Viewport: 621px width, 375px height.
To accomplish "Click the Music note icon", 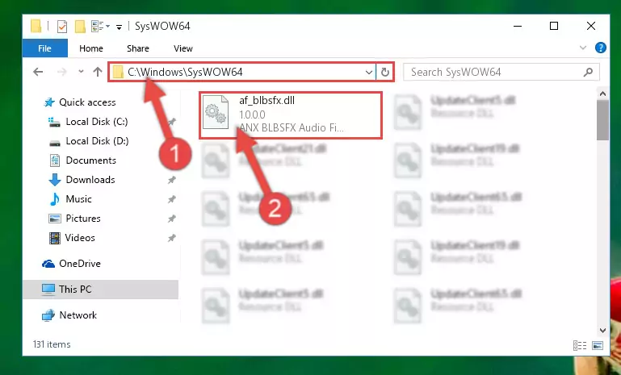I will (55, 199).
